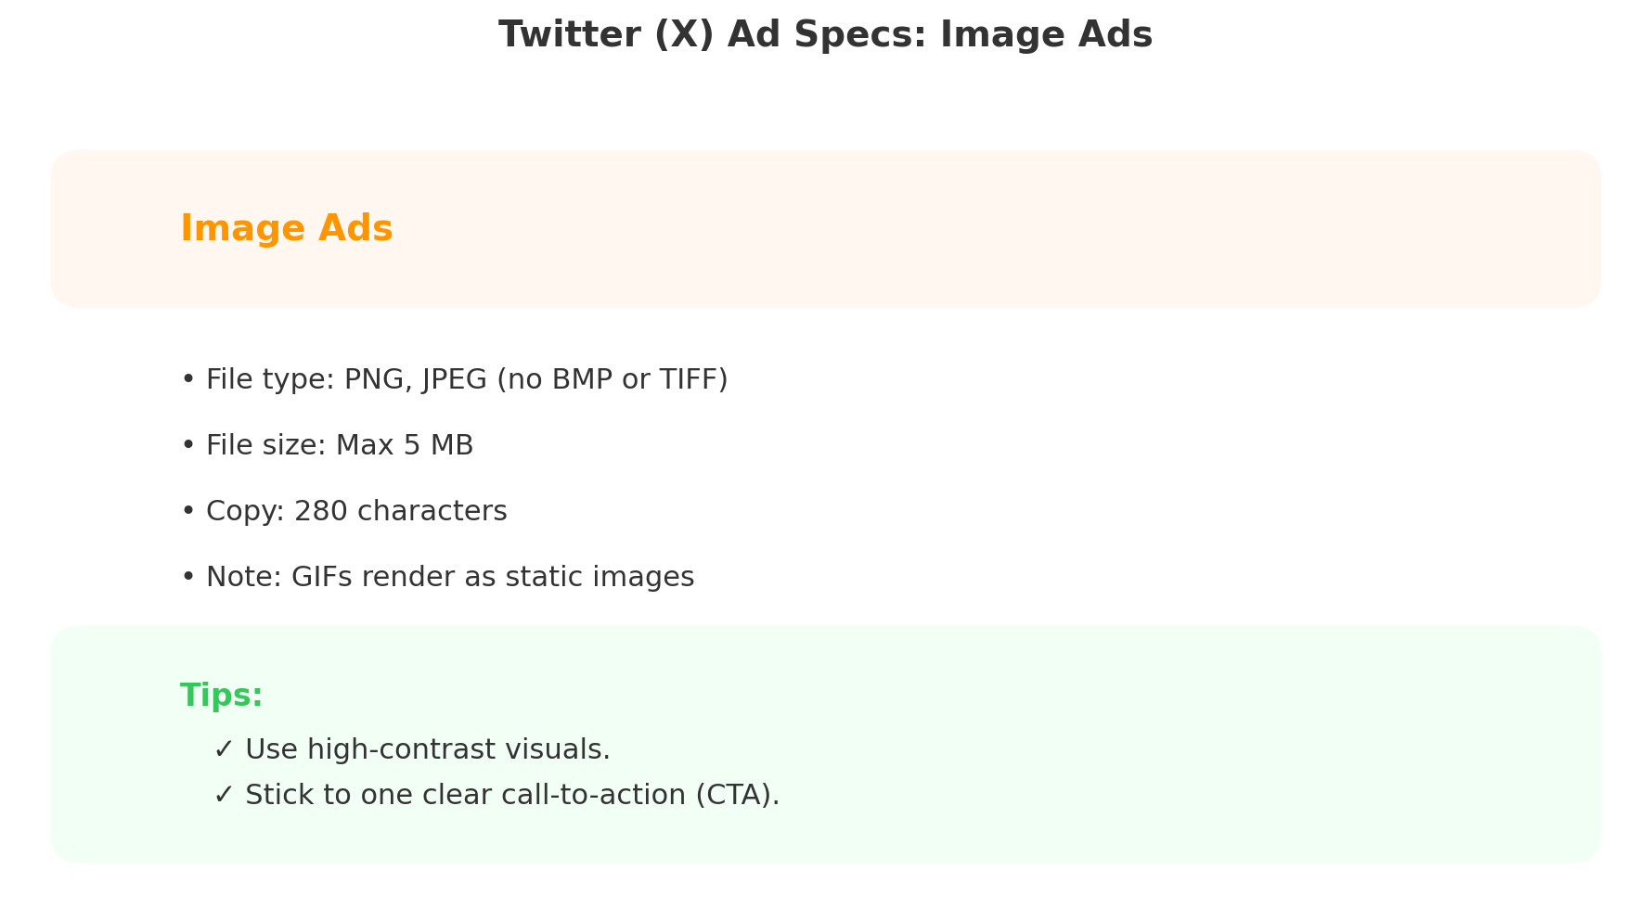Screen dimensions: 1651x908
Task: Click the bullet point before File size
Action: point(187,445)
